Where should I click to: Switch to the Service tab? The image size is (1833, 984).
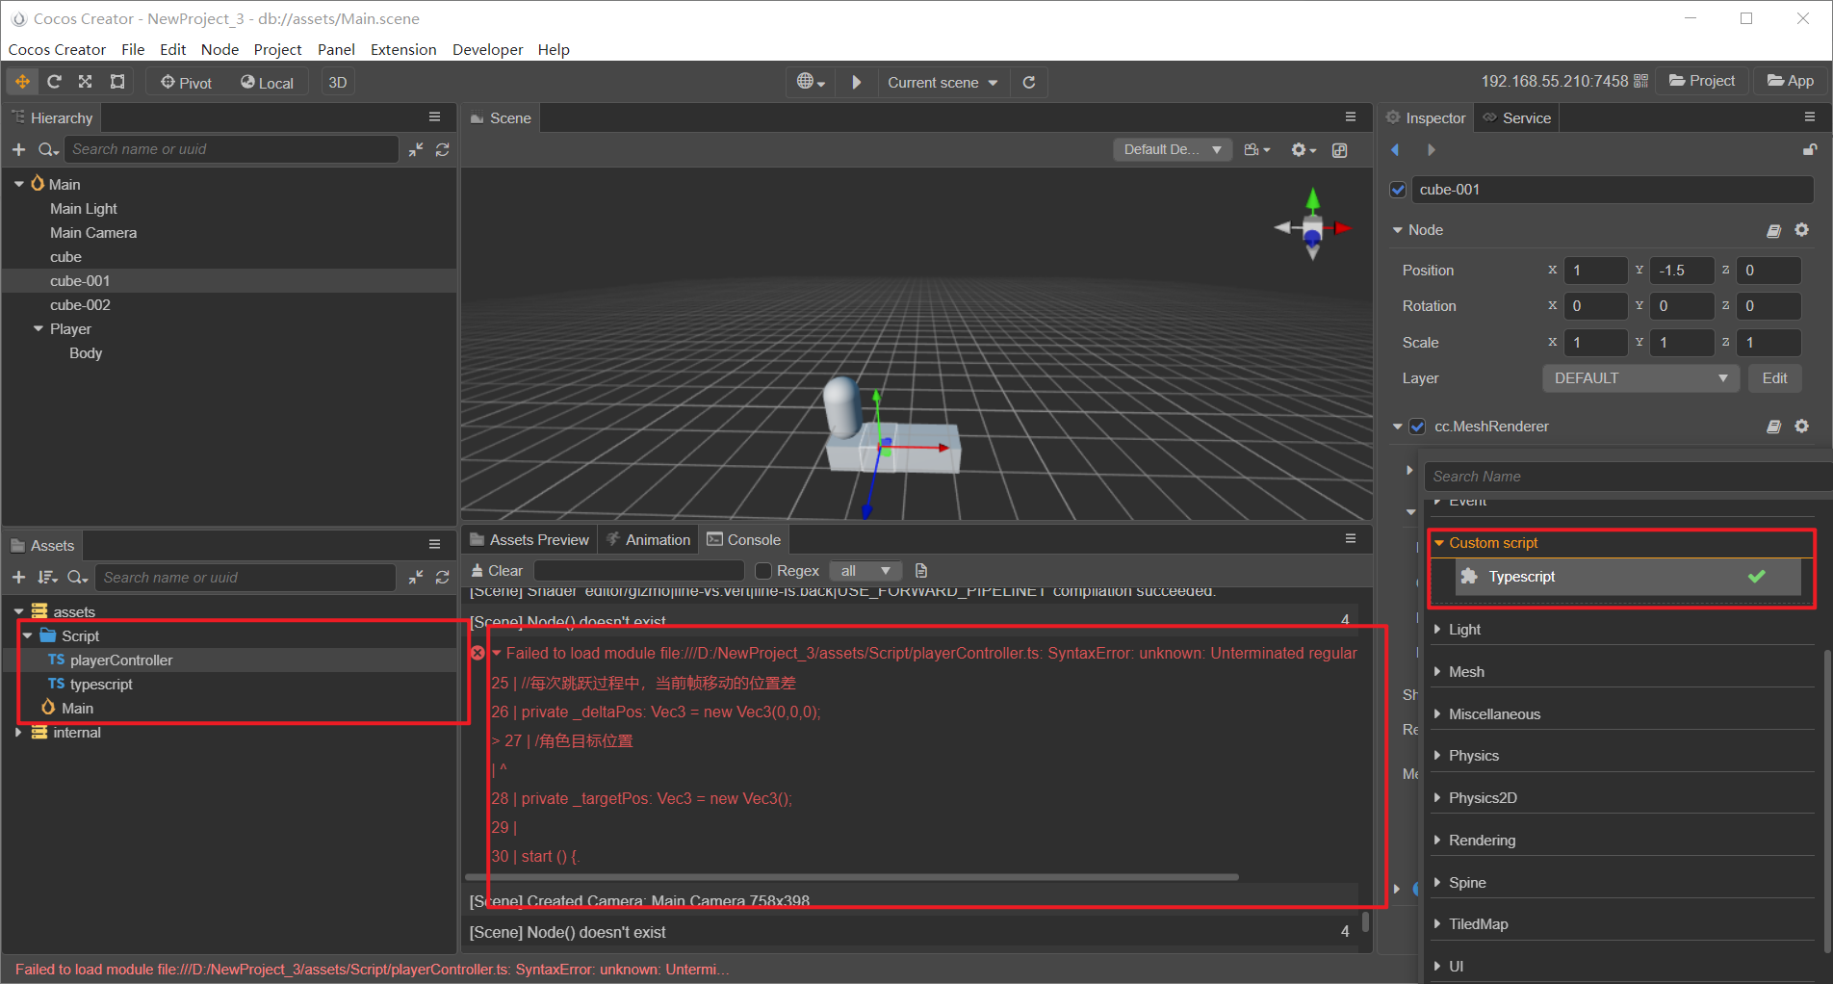click(1517, 117)
